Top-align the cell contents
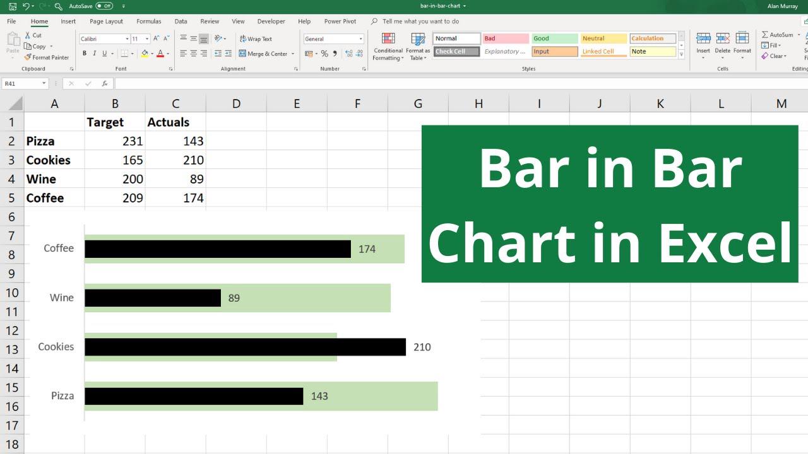The height and width of the screenshot is (454, 808). (184, 38)
